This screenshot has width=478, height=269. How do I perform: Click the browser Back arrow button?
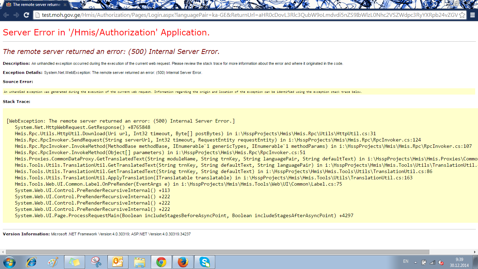tap(6, 15)
